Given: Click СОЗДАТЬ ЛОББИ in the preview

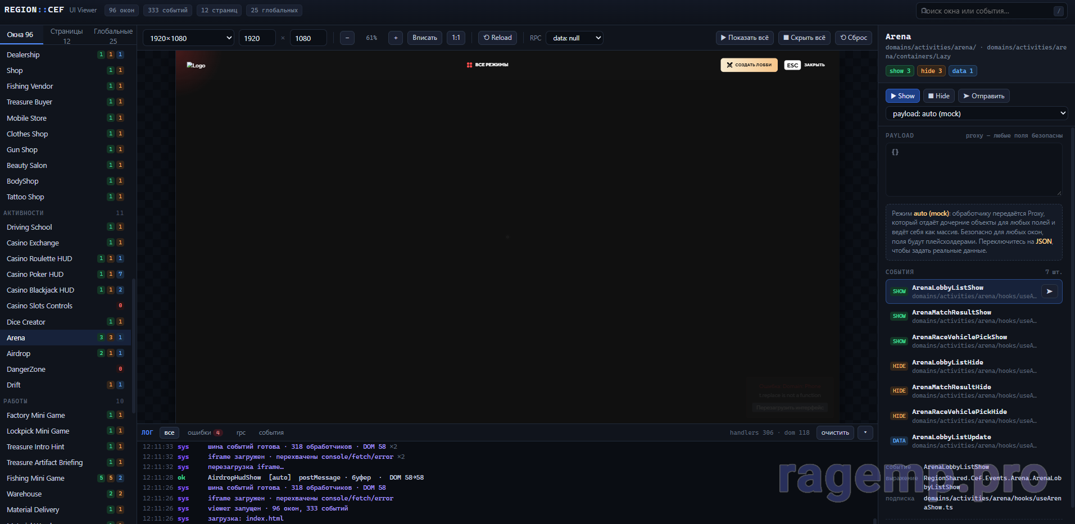Looking at the screenshot, I should (749, 65).
